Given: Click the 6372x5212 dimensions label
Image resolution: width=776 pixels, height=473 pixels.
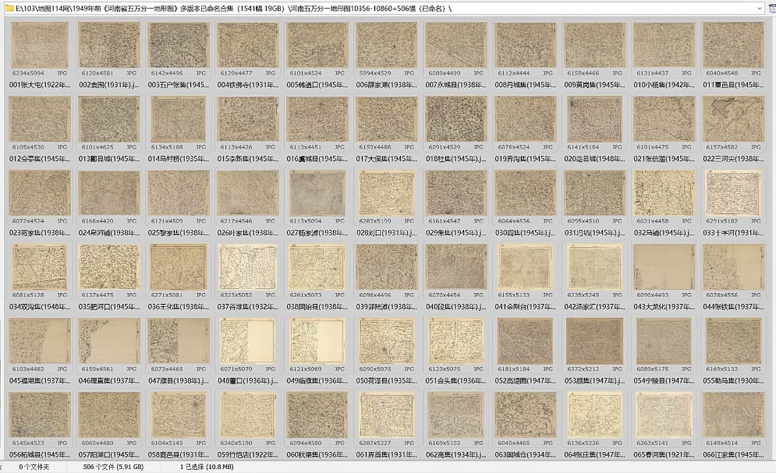Looking at the screenshot, I should click(583, 369).
